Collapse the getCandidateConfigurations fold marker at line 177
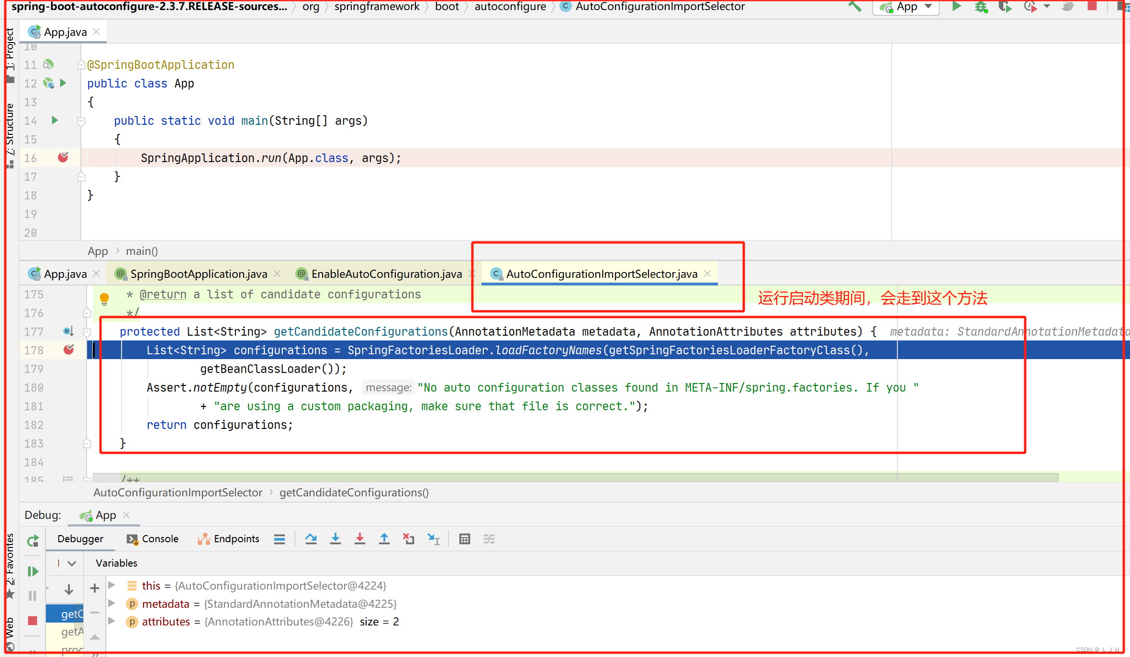 [x=87, y=331]
